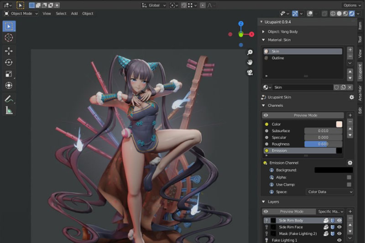Switch to the Item sidebar tab
365x243 pixels.
(x=360, y=26)
